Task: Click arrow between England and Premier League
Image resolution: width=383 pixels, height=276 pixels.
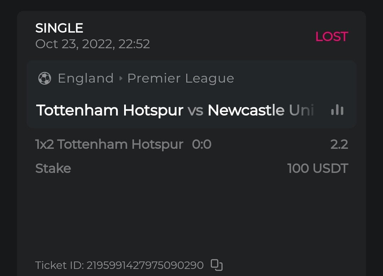Action: [x=121, y=78]
